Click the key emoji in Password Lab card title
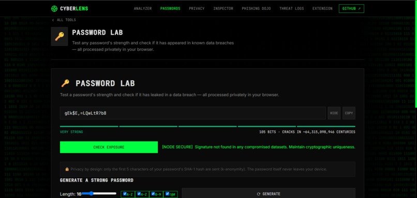417x198 pixels. tap(65, 83)
